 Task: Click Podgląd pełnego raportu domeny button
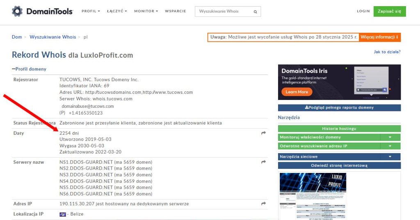pos(339,108)
